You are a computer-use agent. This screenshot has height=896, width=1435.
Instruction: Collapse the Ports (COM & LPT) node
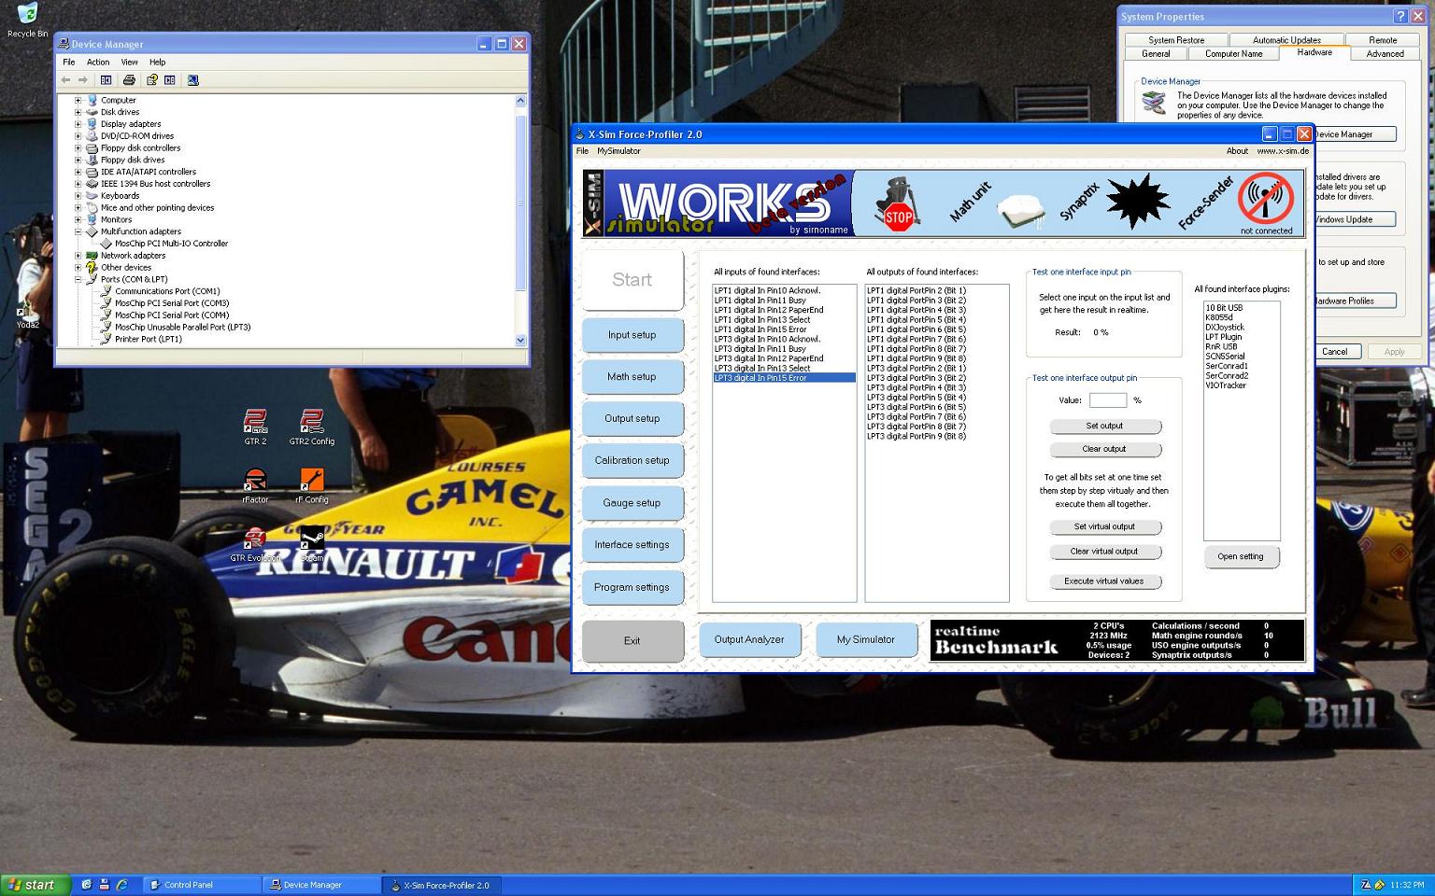click(78, 279)
